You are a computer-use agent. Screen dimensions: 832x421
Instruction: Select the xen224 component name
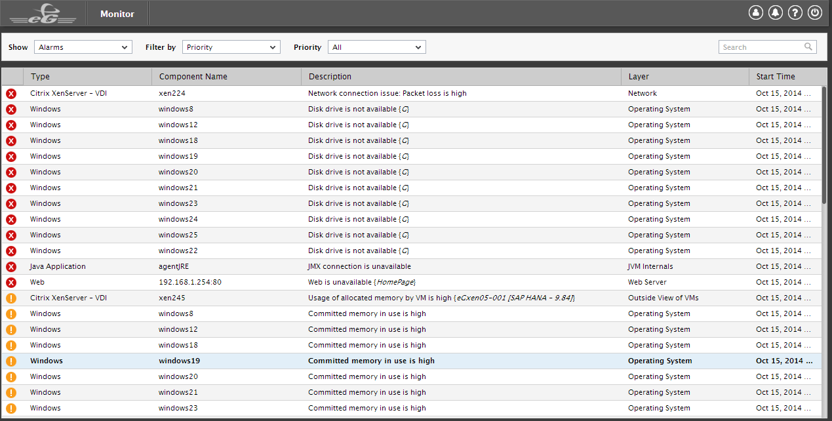[172, 93]
